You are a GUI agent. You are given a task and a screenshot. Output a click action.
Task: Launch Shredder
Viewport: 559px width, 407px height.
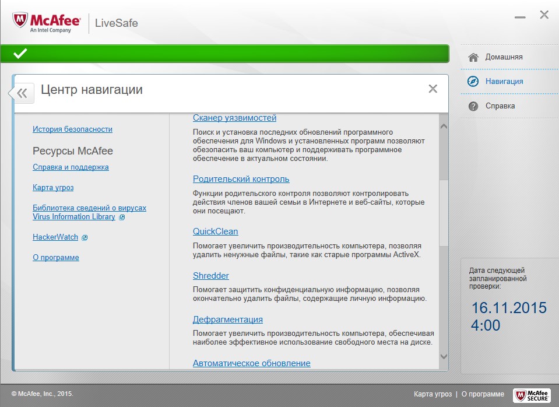pos(210,275)
